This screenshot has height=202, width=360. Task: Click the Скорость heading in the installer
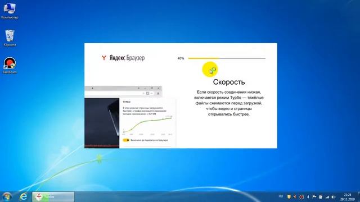[x=229, y=82]
